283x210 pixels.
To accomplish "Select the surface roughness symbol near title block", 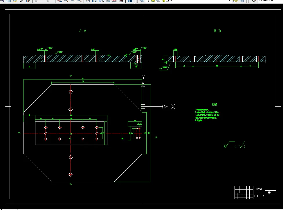I will [234, 145].
